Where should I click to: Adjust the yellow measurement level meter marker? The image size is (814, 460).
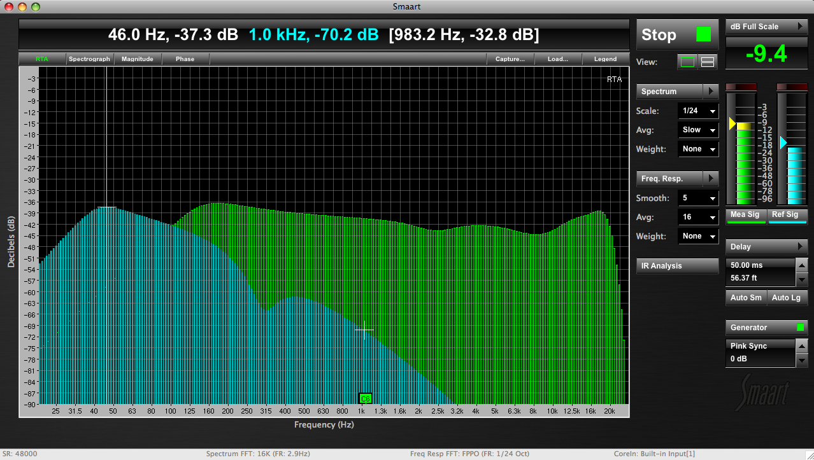[732, 123]
